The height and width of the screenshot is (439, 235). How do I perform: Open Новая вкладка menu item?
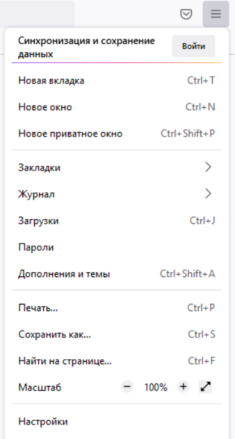[117, 80]
